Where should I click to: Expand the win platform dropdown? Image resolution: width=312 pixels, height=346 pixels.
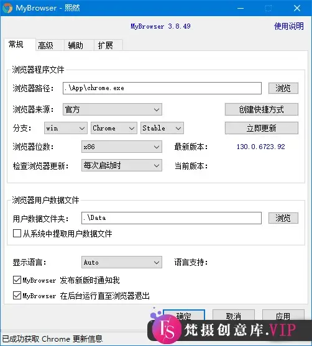point(66,128)
